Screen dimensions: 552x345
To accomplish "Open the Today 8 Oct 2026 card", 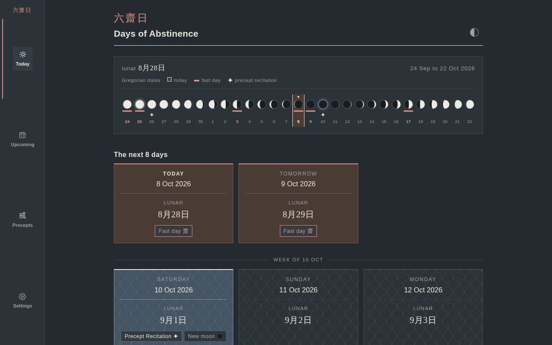I will pos(173,203).
